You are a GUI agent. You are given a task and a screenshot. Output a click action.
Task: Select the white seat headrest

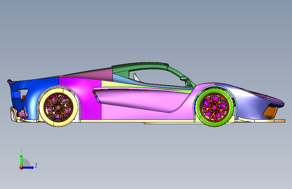point(136,77)
